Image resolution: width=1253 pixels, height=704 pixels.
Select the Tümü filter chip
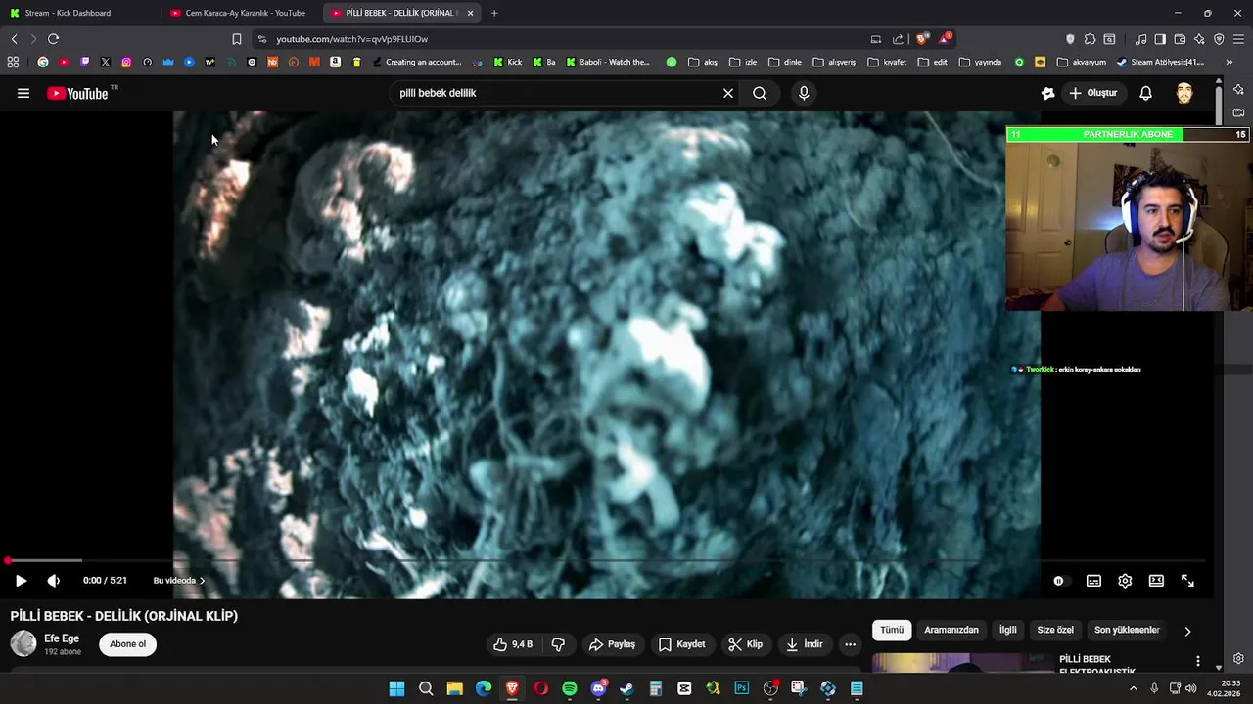tap(892, 631)
